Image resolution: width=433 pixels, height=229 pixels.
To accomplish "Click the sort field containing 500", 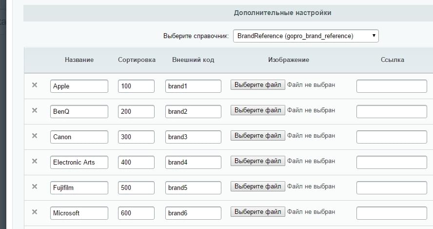I will 136,188.
